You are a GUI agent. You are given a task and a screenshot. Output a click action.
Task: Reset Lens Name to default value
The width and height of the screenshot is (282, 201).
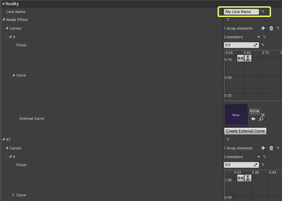263,12
